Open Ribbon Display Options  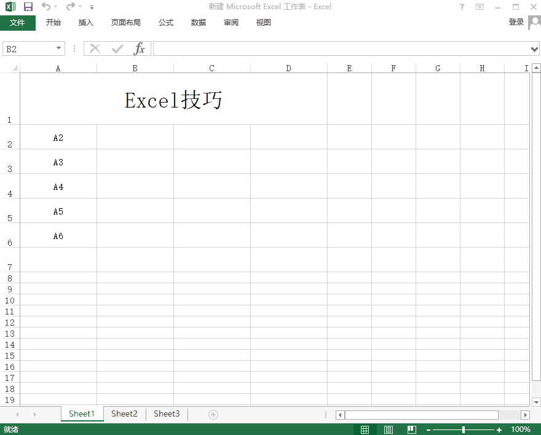coord(480,7)
